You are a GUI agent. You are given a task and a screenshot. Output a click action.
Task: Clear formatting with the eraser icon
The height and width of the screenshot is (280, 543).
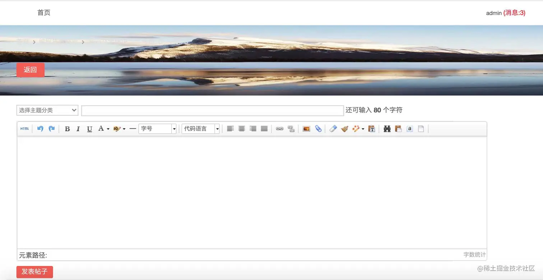pyautogui.click(x=333, y=129)
